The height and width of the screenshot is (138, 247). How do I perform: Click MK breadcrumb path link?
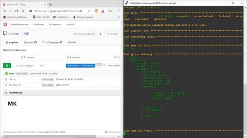42,66
